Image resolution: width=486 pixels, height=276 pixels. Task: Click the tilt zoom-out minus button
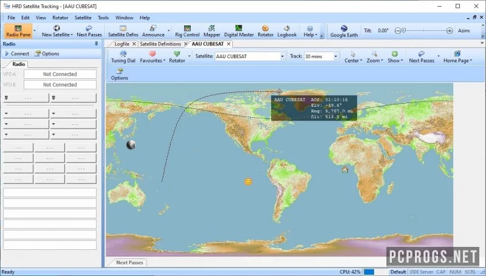pos(398,30)
